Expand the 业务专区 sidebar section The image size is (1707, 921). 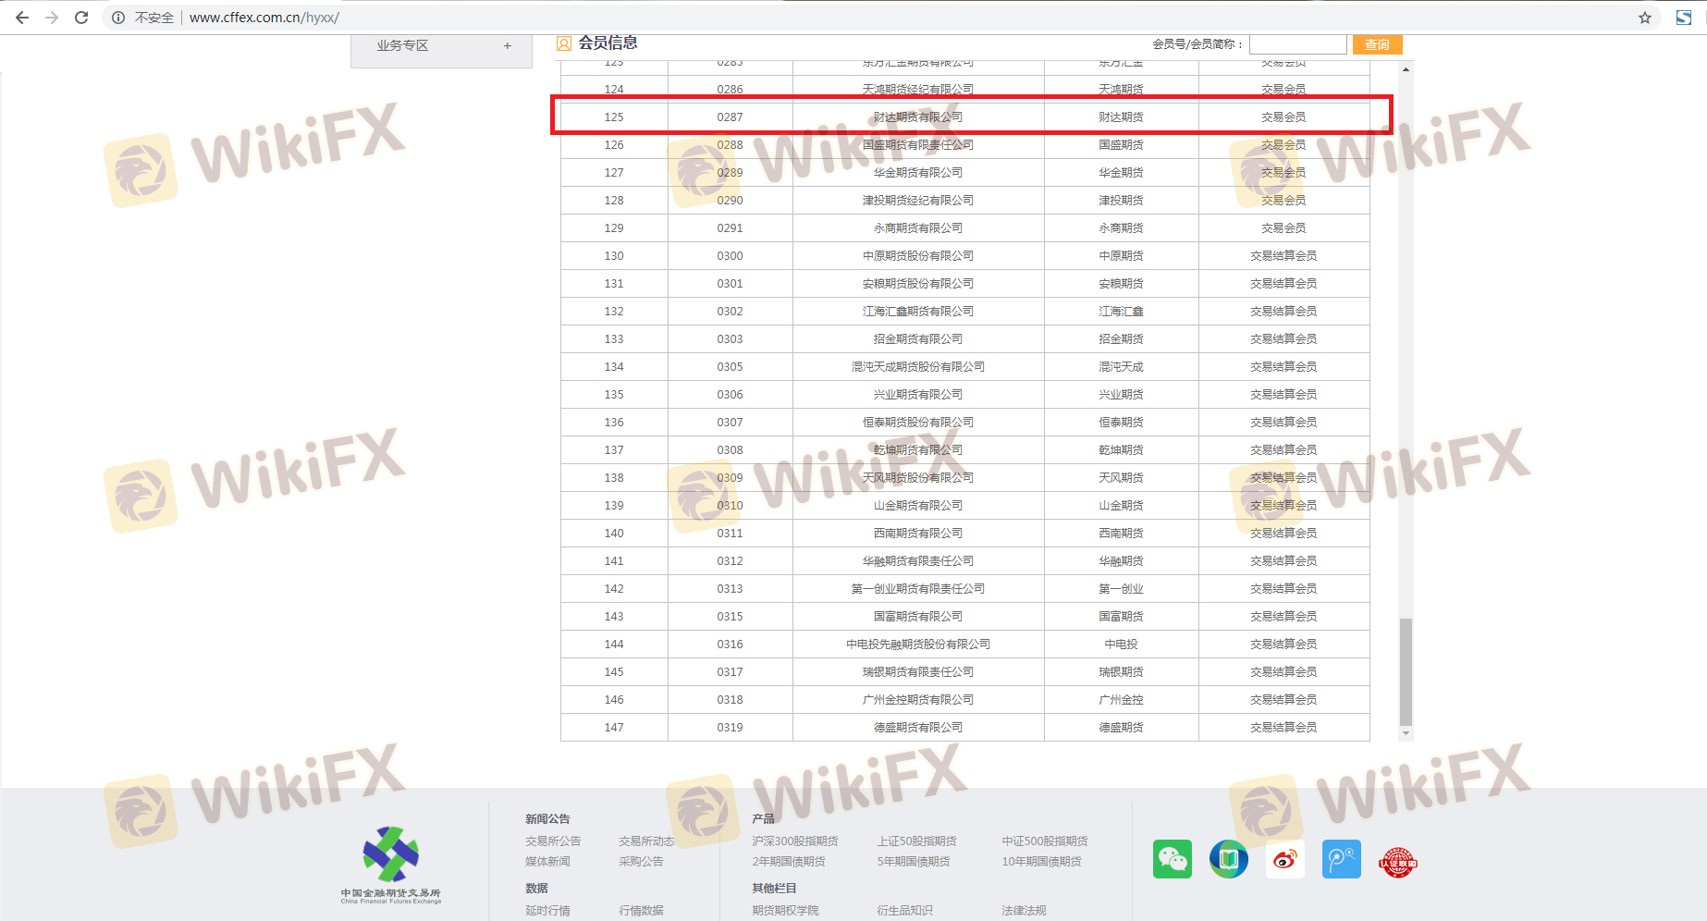(x=507, y=45)
